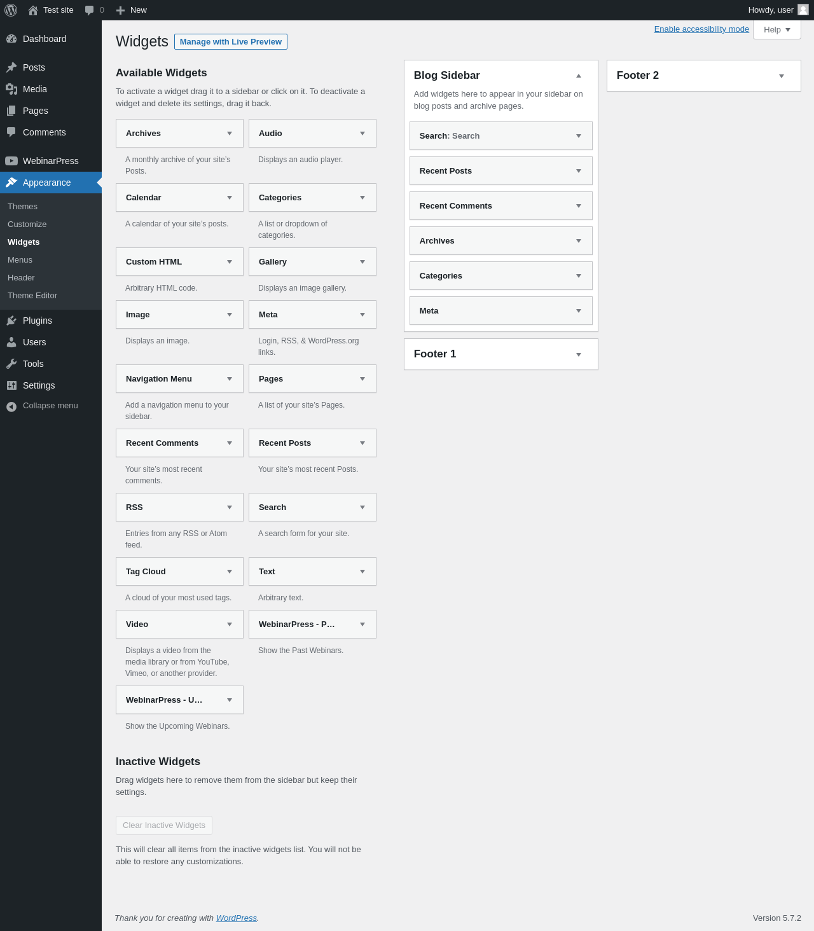Click the Video available widget title
Image resolution: width=814 pixels, height=931 pixels.
(x=137, y=624)
